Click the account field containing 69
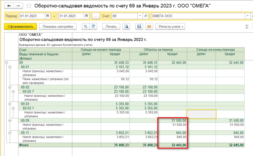Viewport: 253px width, 156px height. coord(125,16)
